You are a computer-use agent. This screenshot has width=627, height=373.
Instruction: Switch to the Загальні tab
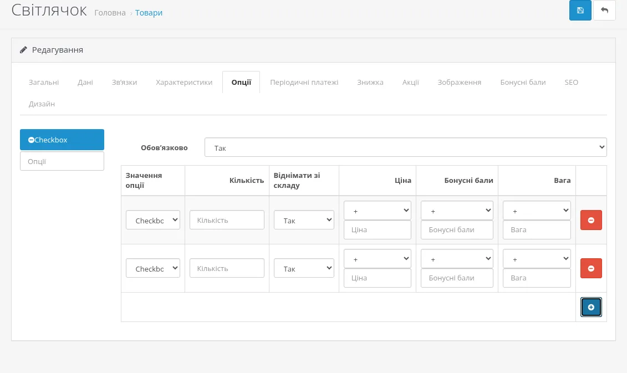pyautogui.click(x=44, y=82)
